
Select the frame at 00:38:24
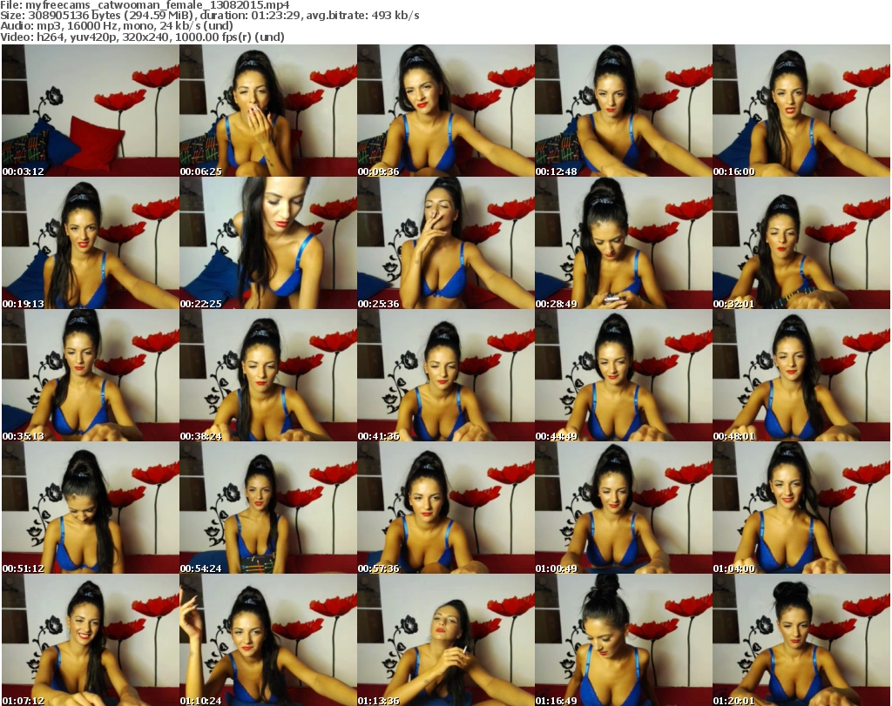pos(268,376)
